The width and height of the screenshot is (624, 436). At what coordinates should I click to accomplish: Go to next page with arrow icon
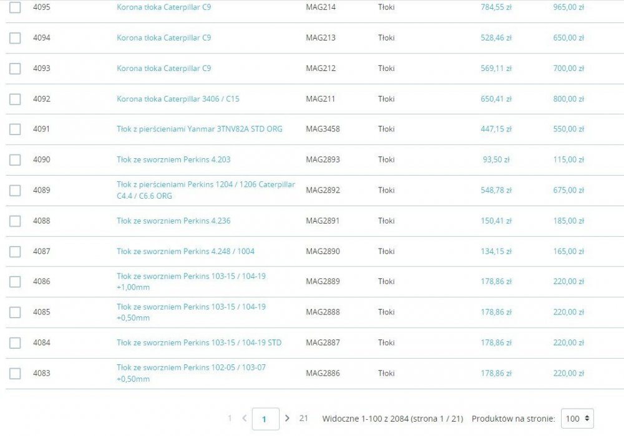(x=287, y=418)
